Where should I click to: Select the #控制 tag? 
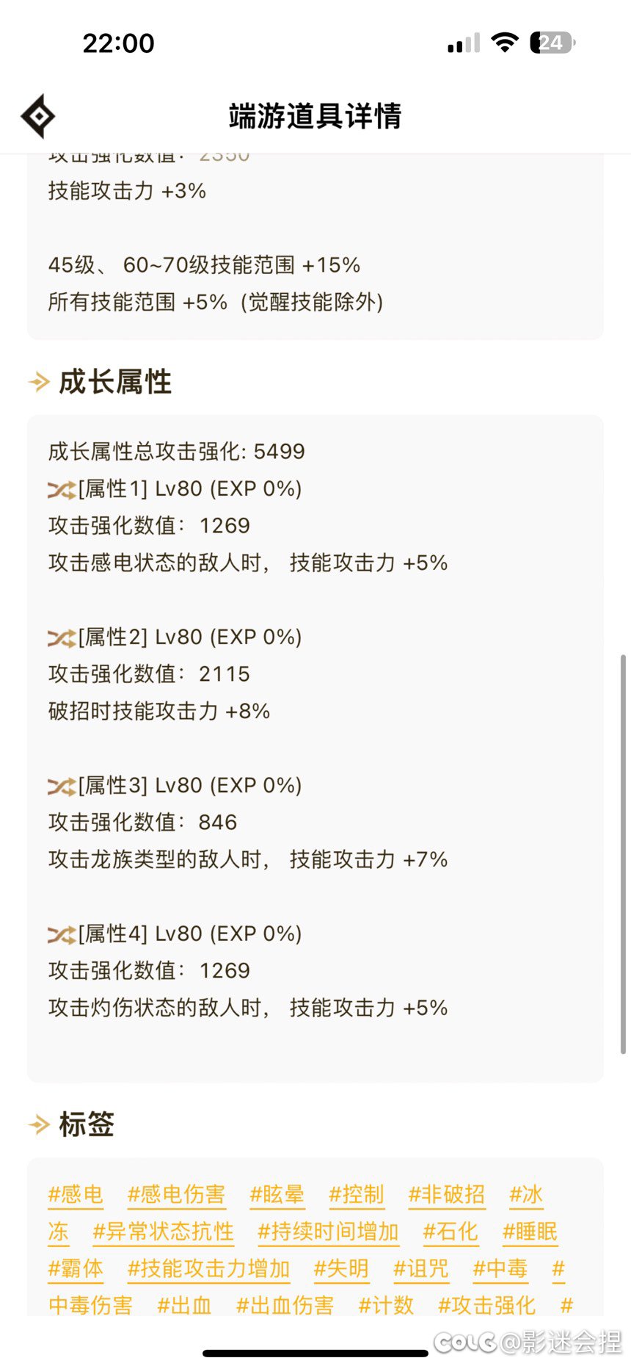[x=357, y=1195]
